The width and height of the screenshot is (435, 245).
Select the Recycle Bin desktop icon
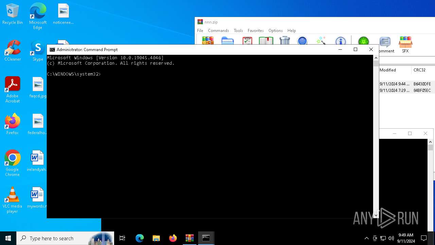click(x=13, y=14)
